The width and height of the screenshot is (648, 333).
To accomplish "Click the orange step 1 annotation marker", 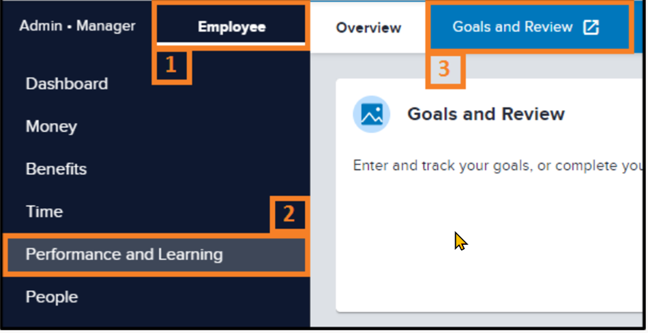I will click(x=171, y=66).
